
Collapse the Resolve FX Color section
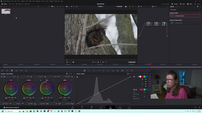pos(200,13)
